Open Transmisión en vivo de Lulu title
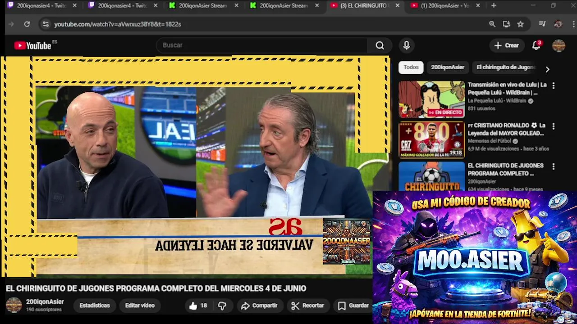The image size is (577, 324). tap(507, 89)
